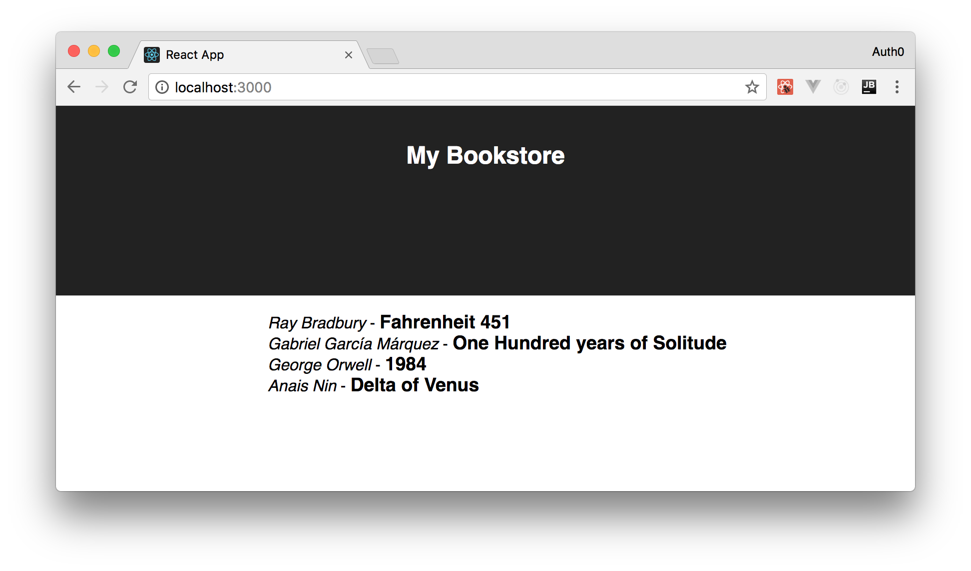Click the Vue devtools extension icon
The image size is (971, 571).
coord(813,87)
